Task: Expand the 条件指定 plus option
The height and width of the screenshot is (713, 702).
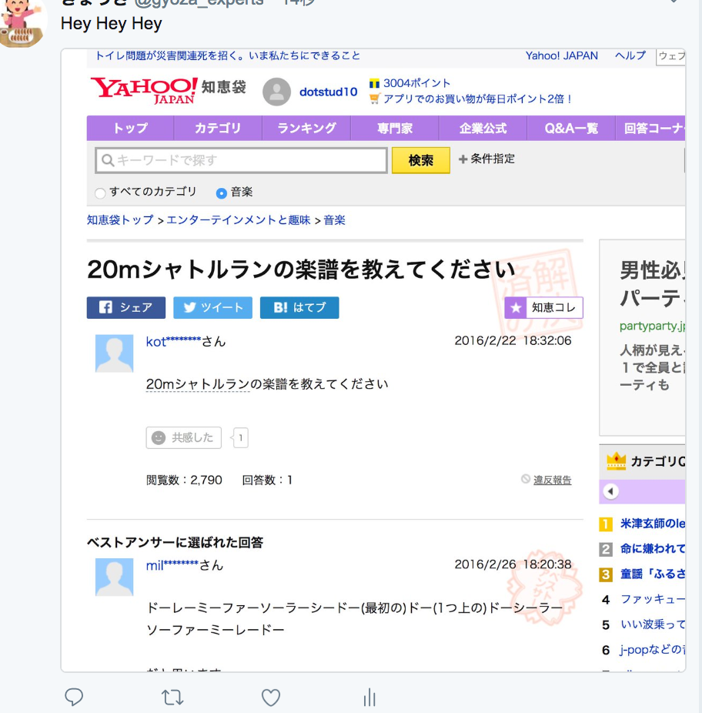Action: [486, 159]
